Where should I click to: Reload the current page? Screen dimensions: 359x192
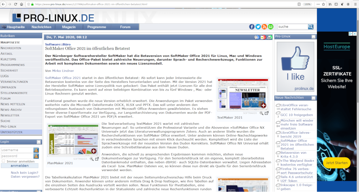(x=16, y=4)
